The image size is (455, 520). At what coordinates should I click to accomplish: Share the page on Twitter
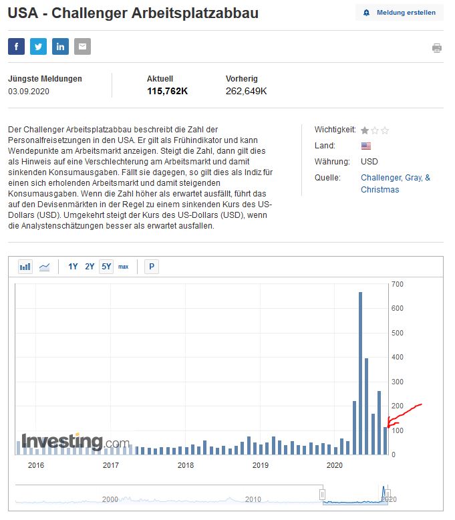[38, 47]
